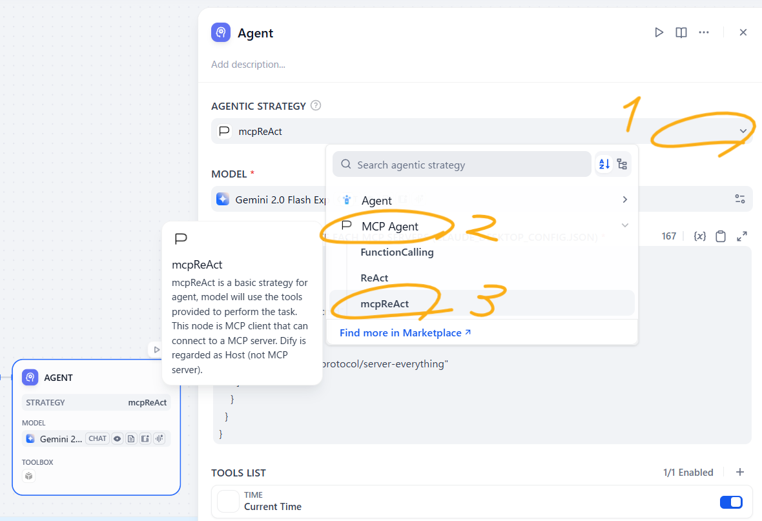762x521 pixels.
Task: Click the audio feature icon in AGENT node
Action: tap(160, 438)
